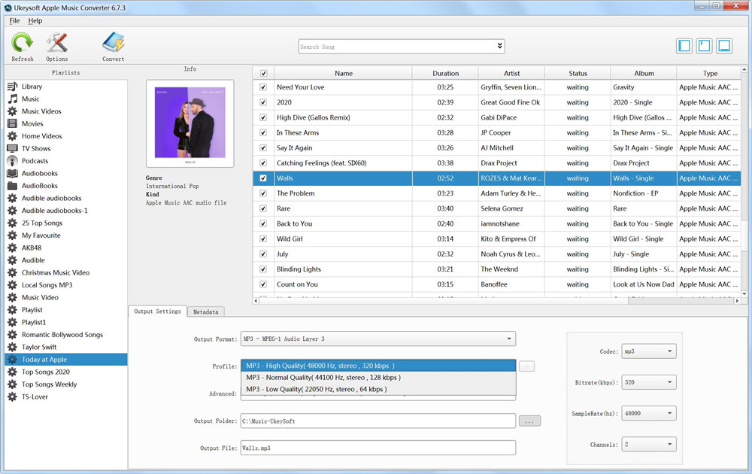
Task: Switch to bottom panel layout icon
Action: [724, 46]
